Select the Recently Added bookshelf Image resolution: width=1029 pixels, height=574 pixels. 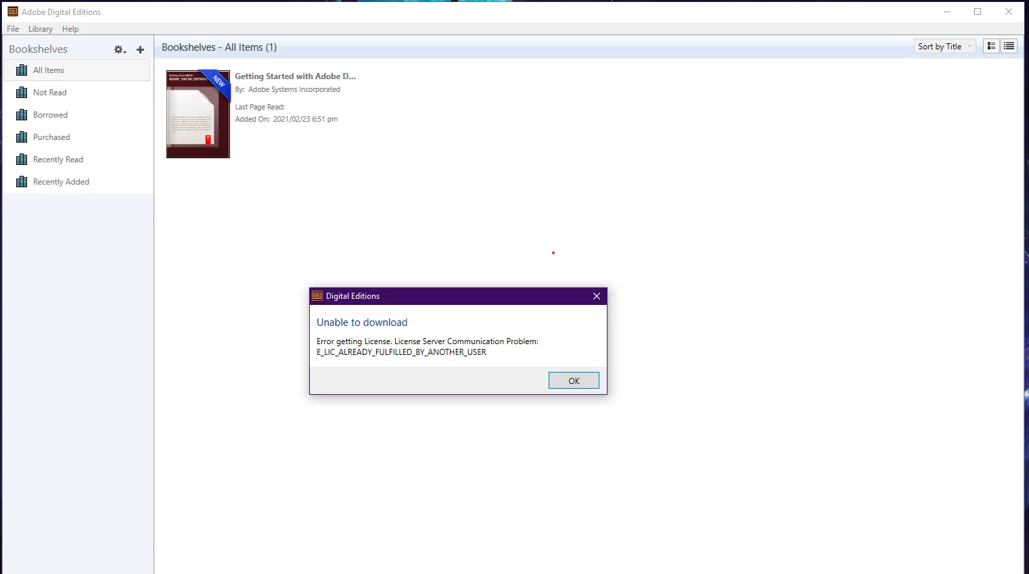[x=77, y=182]
